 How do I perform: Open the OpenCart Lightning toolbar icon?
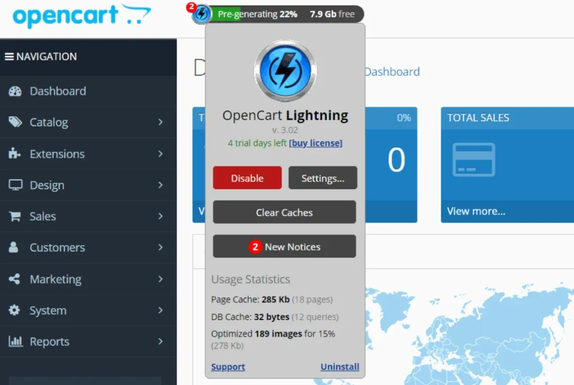pyautogui.click(x=201, y=14)
